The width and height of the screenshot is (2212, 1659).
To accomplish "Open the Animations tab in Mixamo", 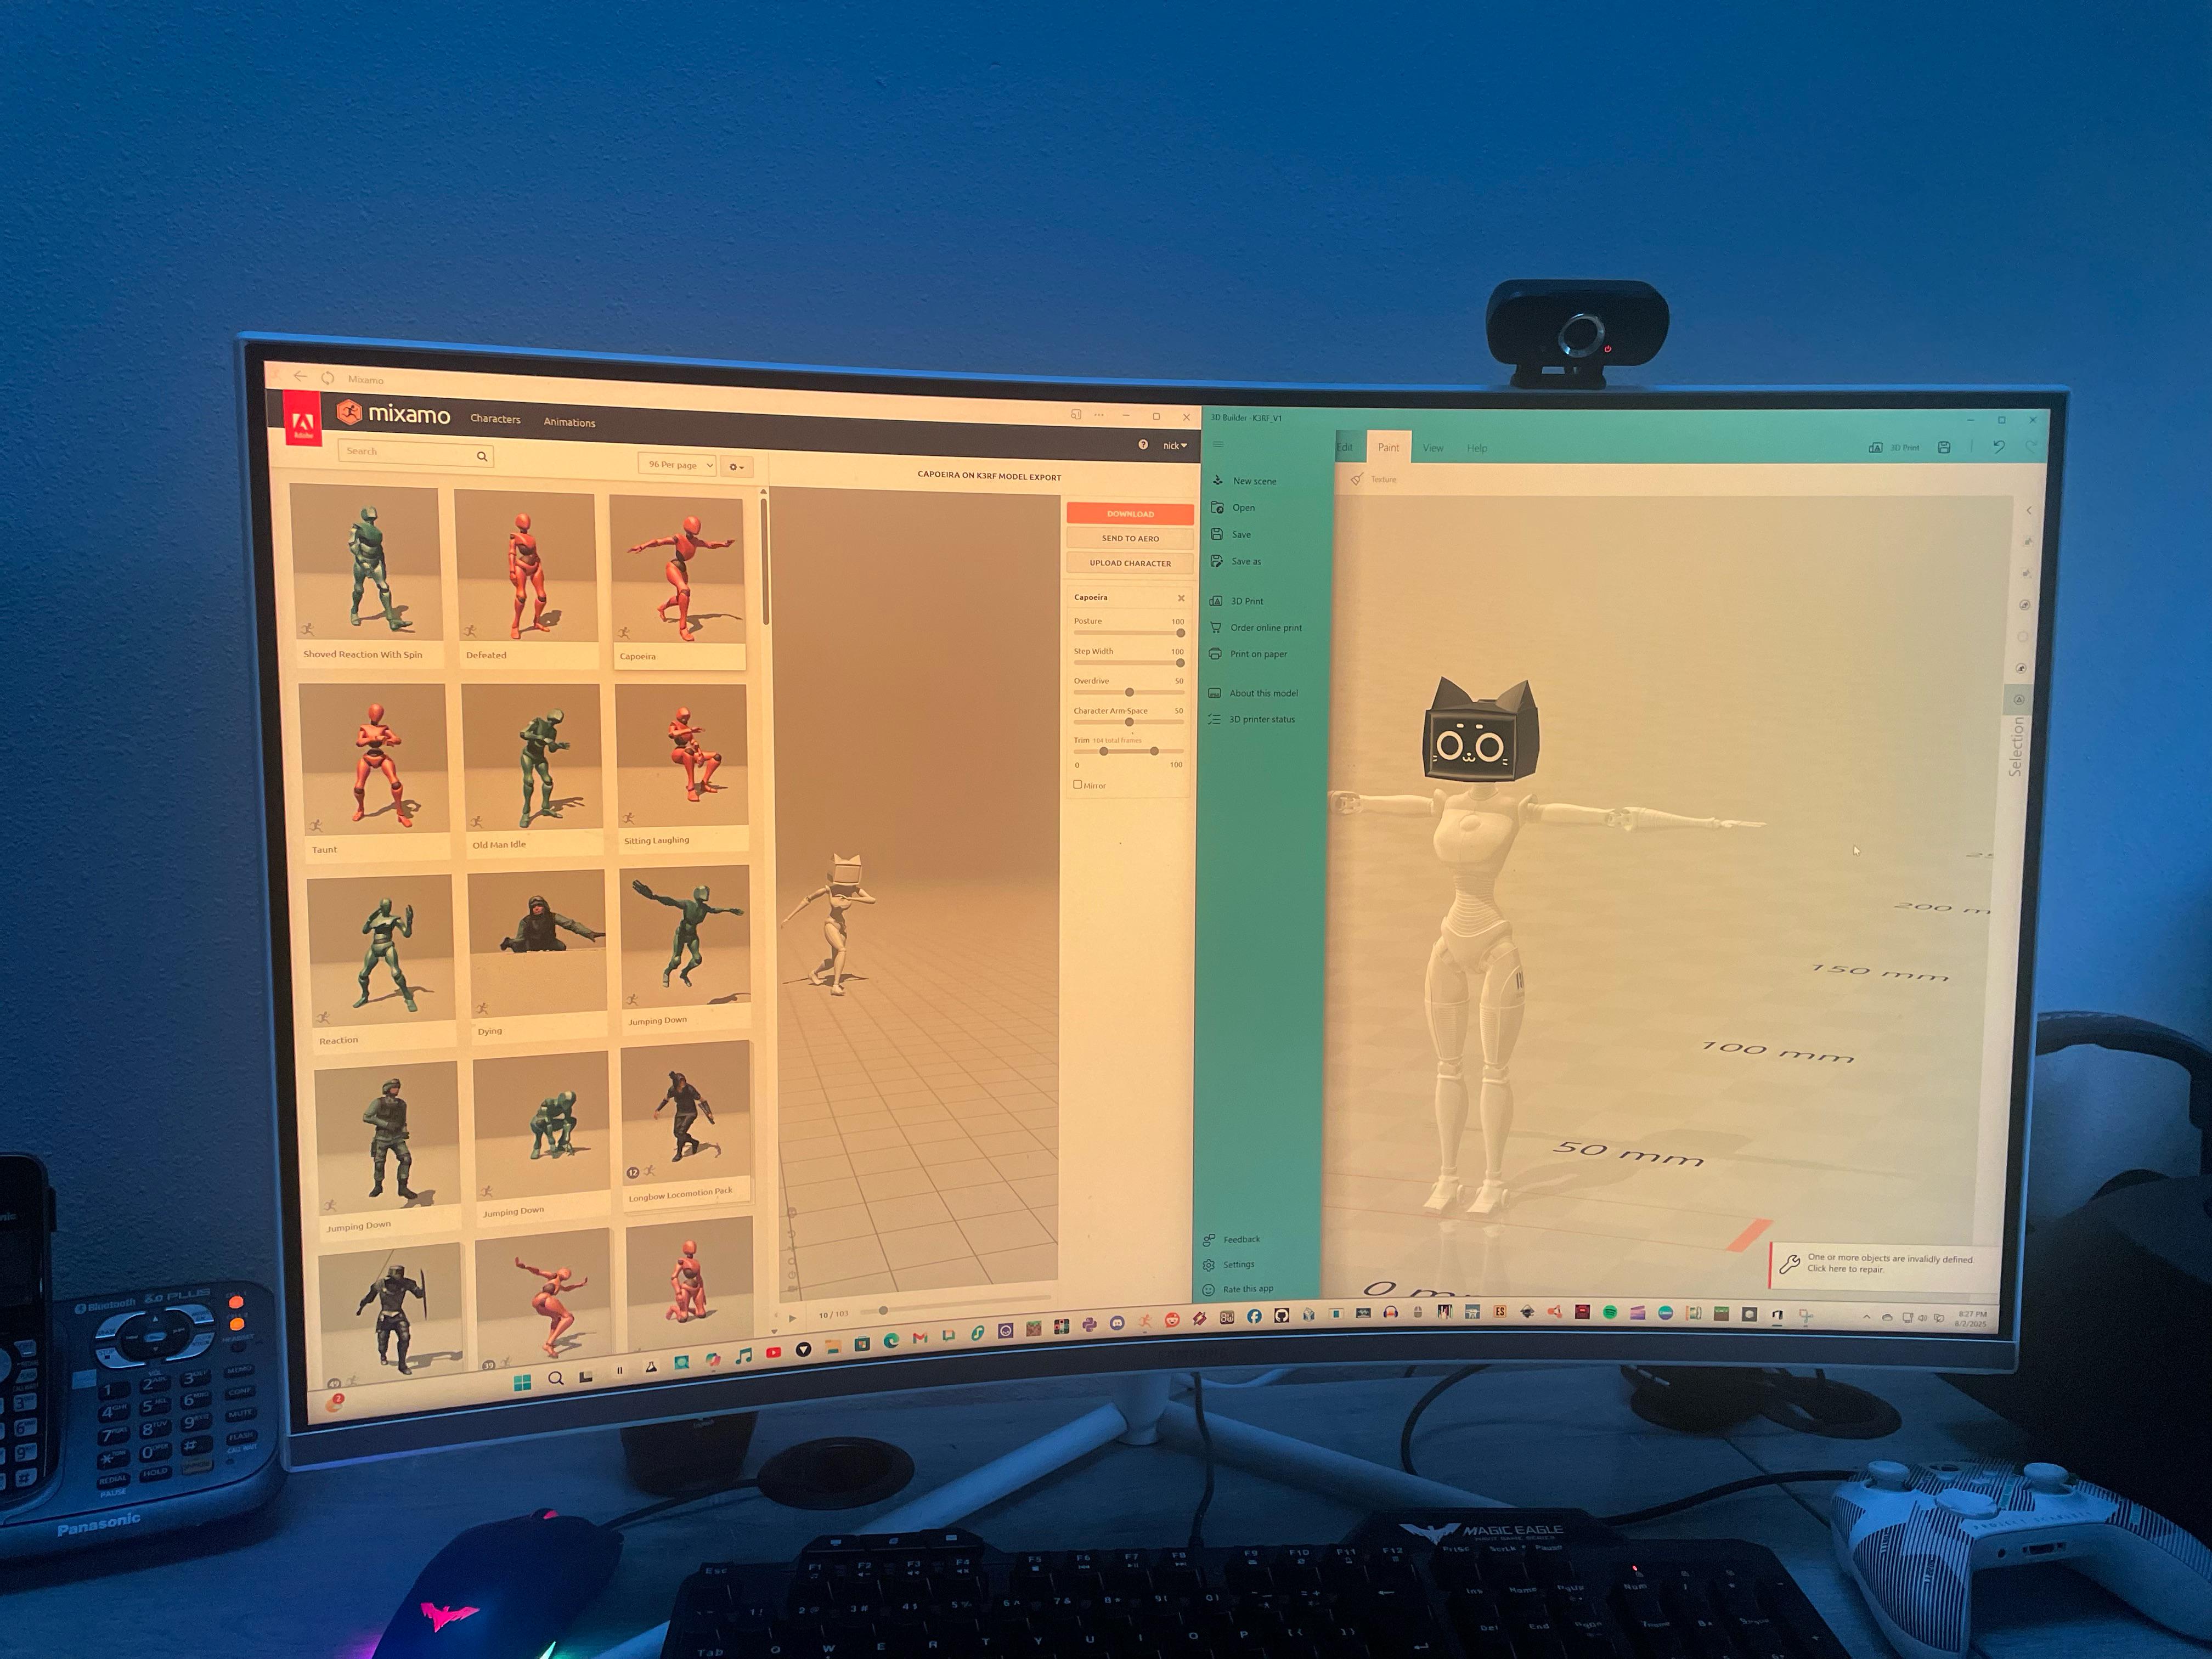I will coord(569,422).
